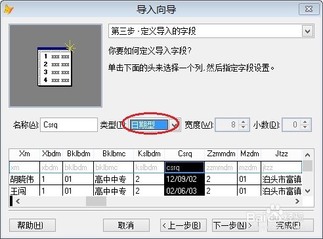Go back with the 上一步(B) button
This screenshot has height=239, width=323.
(x=183, y=225)
